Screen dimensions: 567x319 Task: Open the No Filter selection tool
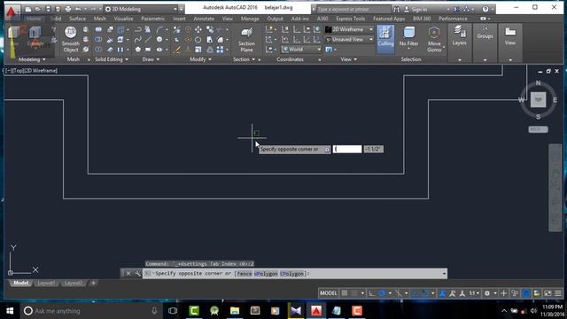coord(409,36)
